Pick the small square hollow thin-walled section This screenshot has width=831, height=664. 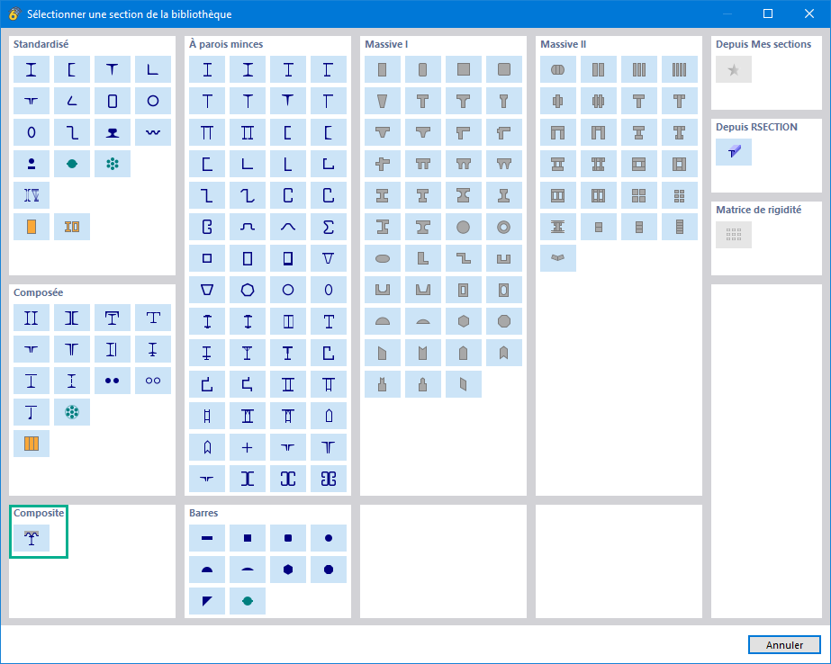207,258
